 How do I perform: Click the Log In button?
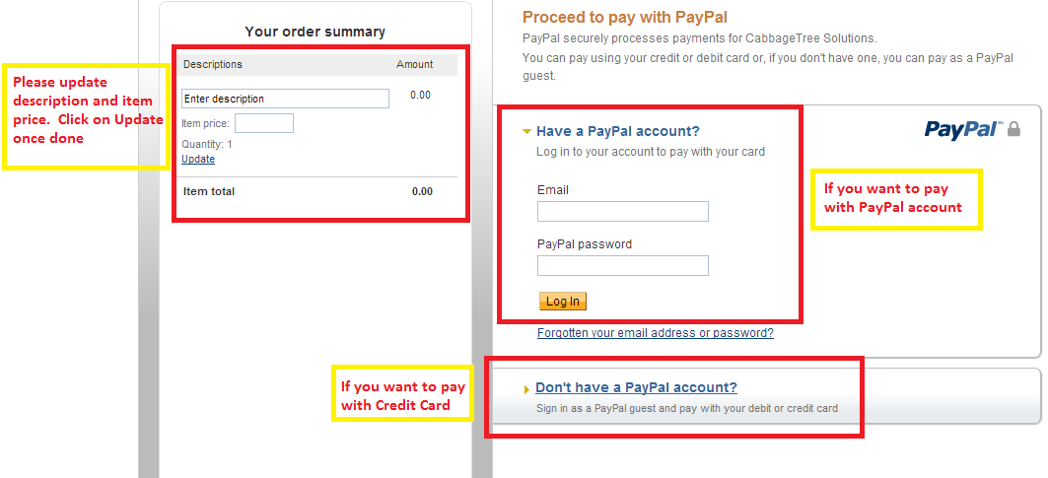pyautogui.click(x=563, y=301)
